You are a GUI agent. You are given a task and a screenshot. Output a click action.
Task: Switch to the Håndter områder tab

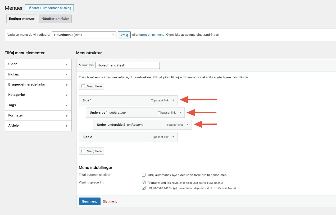point(55,19)
